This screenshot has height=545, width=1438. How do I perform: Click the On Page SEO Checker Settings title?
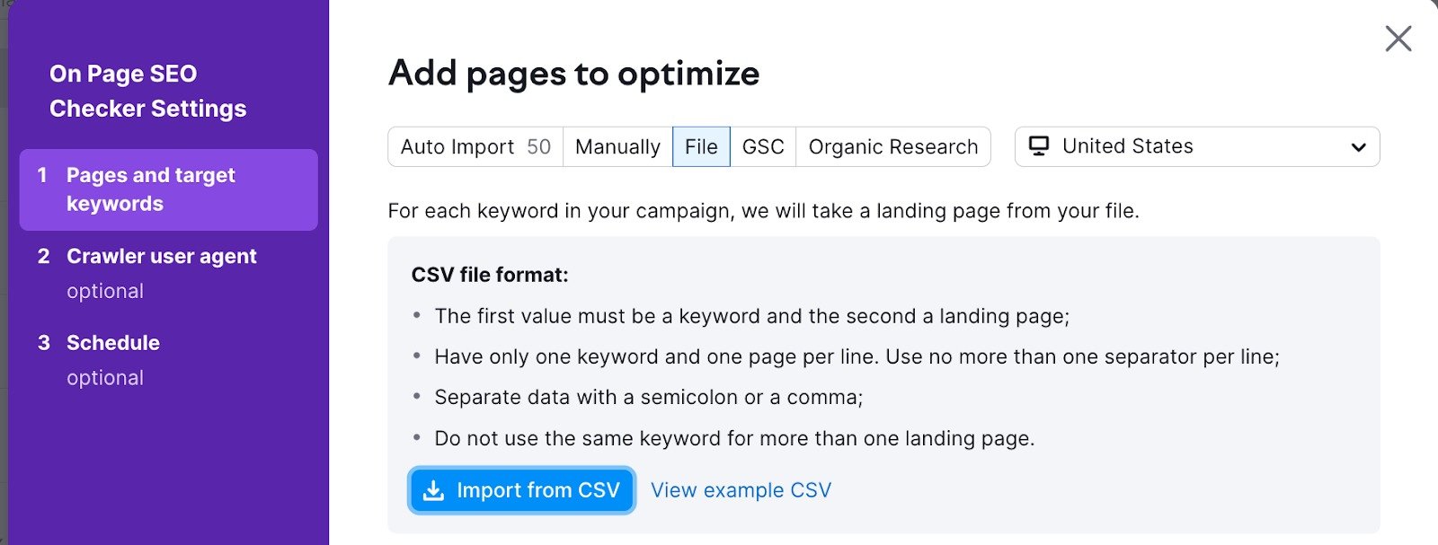(147, 92)
